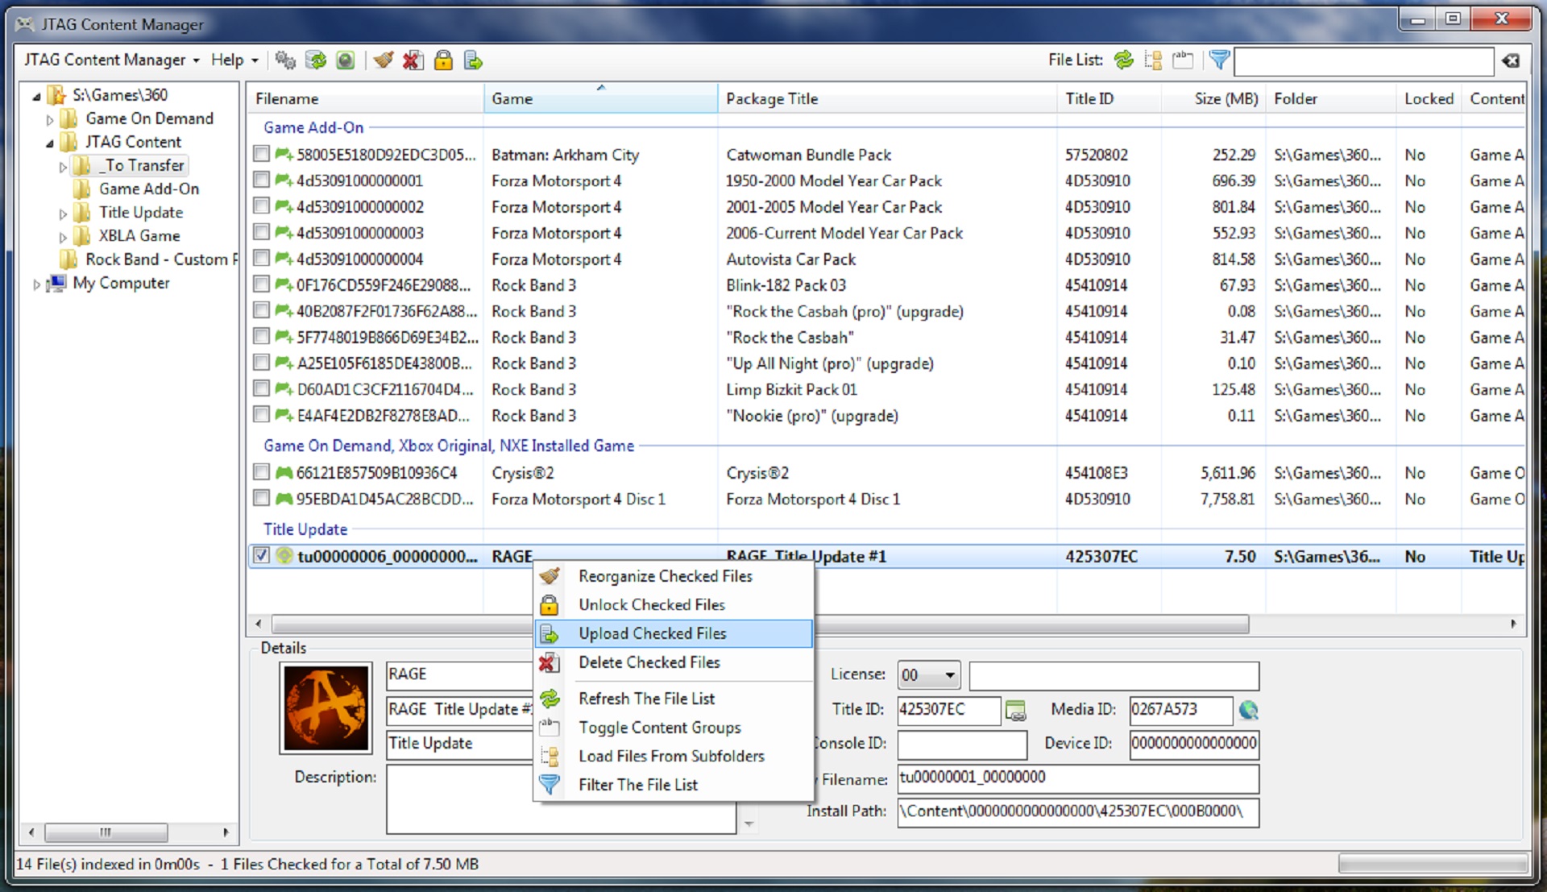Click the upload files arrow toolbar icon
1547x892 pixels.
pyautogui.click(x=474, y=60)
